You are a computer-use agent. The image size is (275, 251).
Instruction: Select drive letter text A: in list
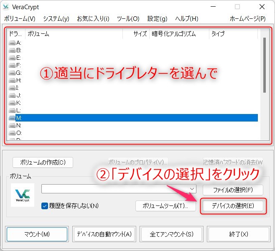point(19,43)
